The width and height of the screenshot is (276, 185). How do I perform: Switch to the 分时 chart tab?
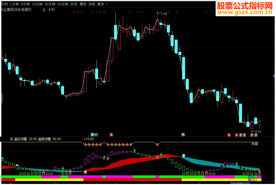5,4
